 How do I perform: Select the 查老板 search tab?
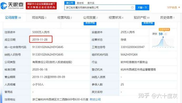tap(80, 3)
